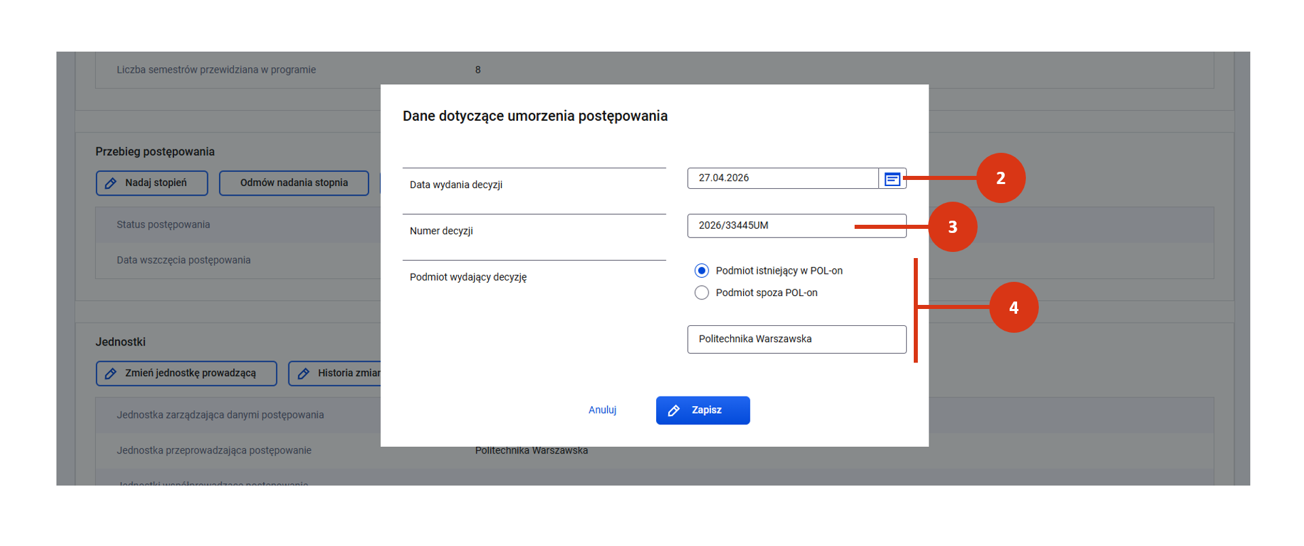The width and height of the screenshot is (1304, 546).
Task: Click pencil icon next to Historia zmian
Action: click(x=304, y=374)
